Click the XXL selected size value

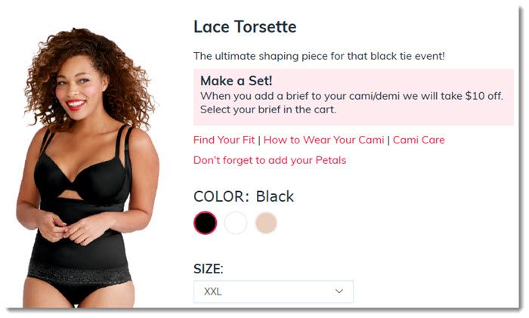(212, 292)
